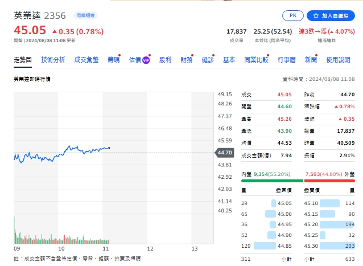Viewport: 363px width, 266px height.
Task: Click the 連3跌→漲 streak text
Action: (327, 31)
